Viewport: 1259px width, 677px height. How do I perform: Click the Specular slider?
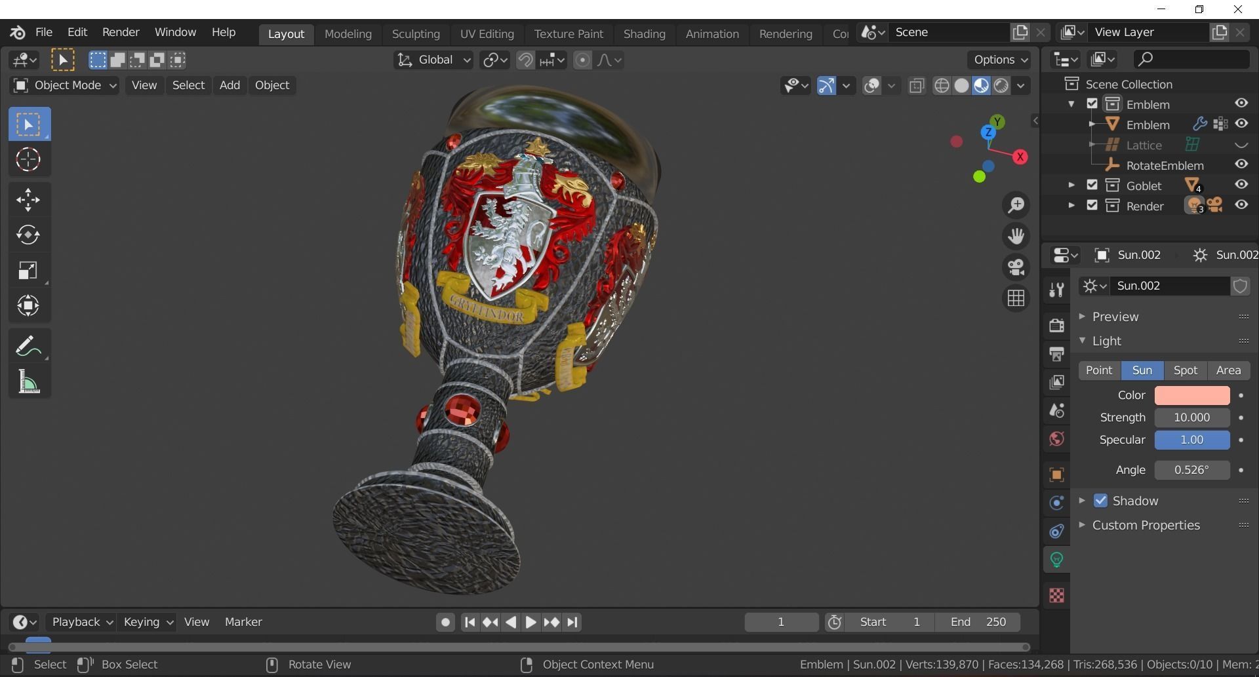pos(1191,440)
